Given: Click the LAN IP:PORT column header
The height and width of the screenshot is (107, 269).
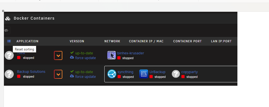Looking at the screenshot, I should coord(221,41).
